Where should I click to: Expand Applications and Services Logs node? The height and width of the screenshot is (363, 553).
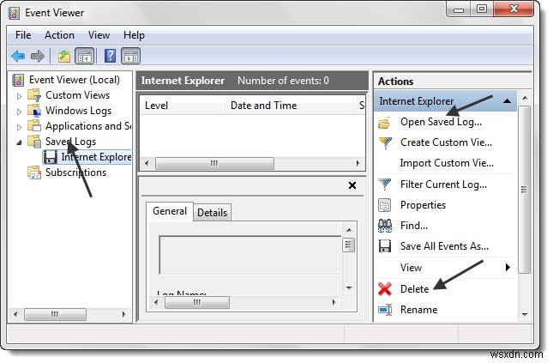[x=20, y=126]
